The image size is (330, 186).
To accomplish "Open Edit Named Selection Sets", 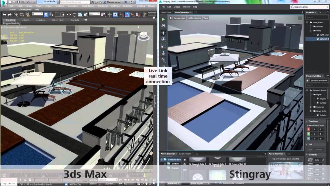I will pos(144,15).
